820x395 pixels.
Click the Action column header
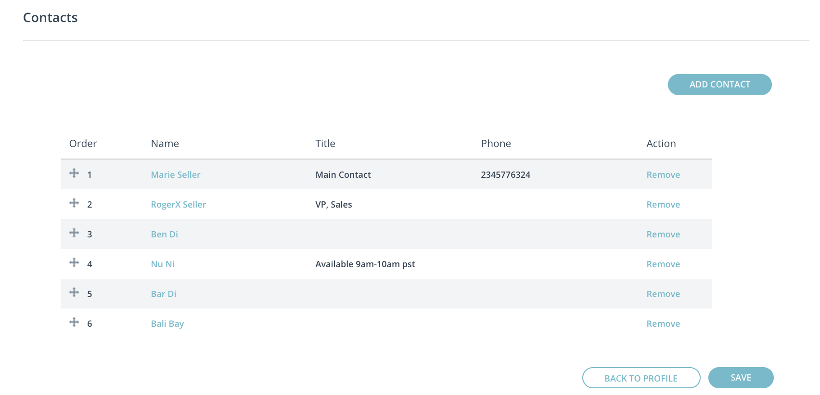pyautogui.click(x=661, y=144)
